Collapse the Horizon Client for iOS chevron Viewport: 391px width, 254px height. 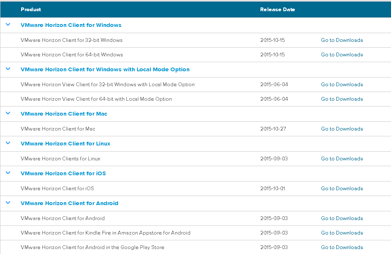click(x=8, y=173)
